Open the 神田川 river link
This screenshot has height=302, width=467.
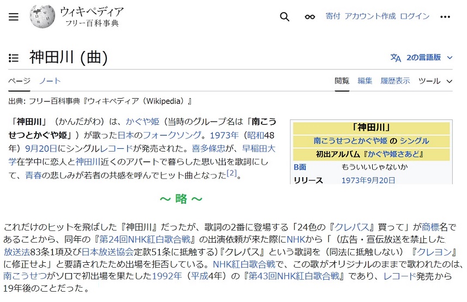[x=88, y=161]
